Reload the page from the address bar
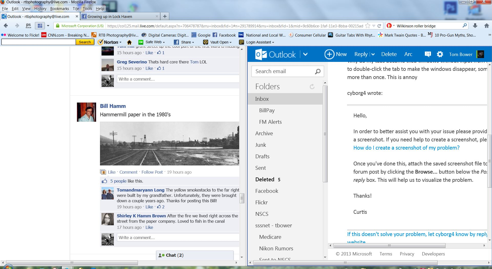Viewport: 492px width, 269px height. [379, 26]
